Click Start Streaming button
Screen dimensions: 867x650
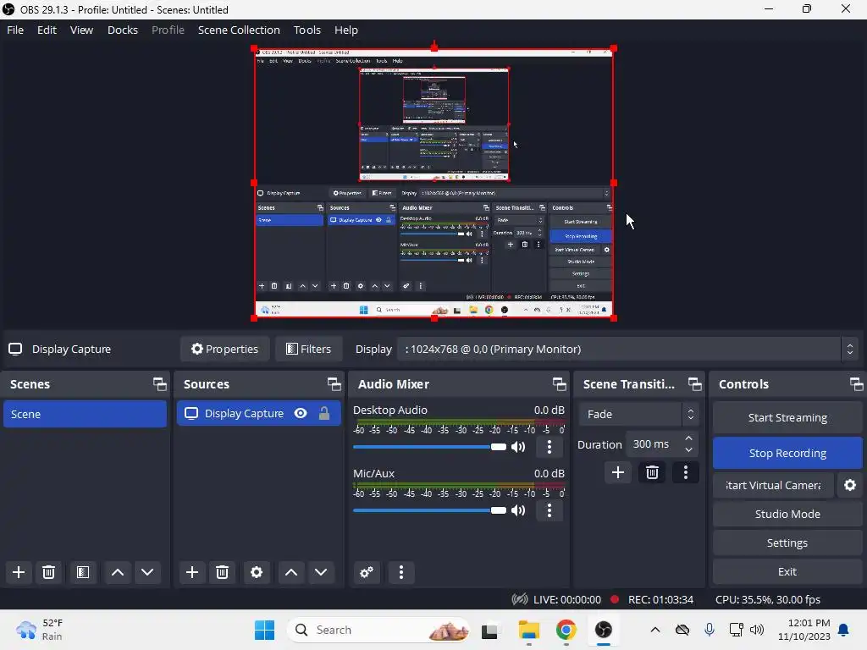coord(787,418)
